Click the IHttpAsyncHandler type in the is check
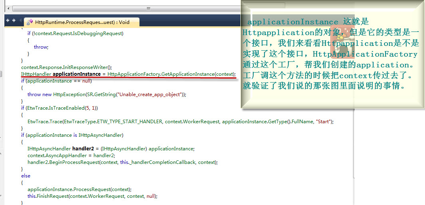Screen dimensions: 425x205 click(x=101, y=135)
